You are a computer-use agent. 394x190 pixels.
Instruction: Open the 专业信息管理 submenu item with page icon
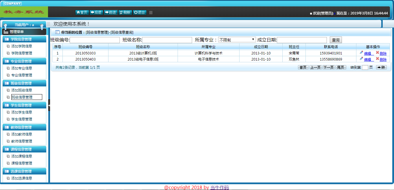tap(22, 75)
